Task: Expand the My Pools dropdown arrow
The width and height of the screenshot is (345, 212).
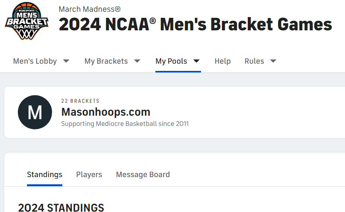Action: click(x=196, y=61)
